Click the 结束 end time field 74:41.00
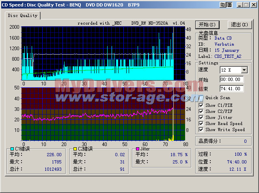The image size is (259, 193). (x=232, y=89)
